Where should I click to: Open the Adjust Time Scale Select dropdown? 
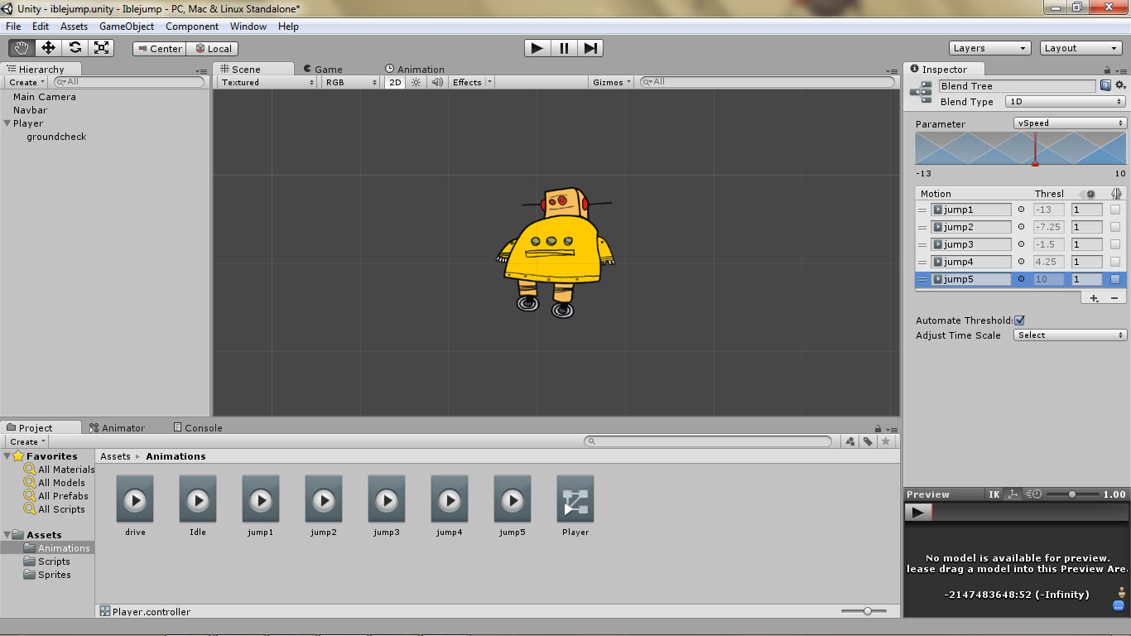click(1070, 335)
